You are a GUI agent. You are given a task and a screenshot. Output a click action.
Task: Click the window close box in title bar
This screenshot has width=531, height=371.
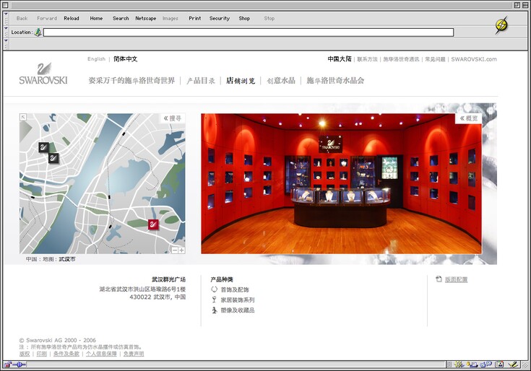point(5,5)
